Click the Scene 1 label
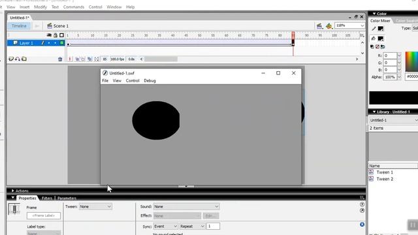Screen dimensions: 418x235 click(x=61, y=26)
